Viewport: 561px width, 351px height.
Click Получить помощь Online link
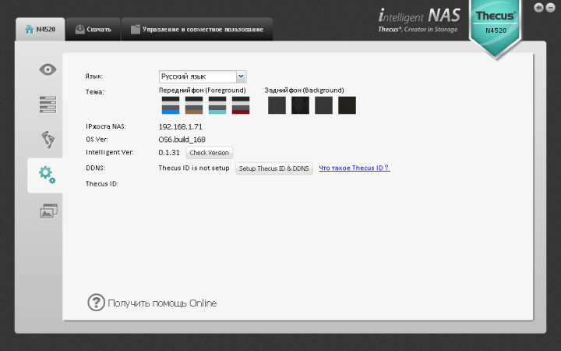tap(162, 303)
